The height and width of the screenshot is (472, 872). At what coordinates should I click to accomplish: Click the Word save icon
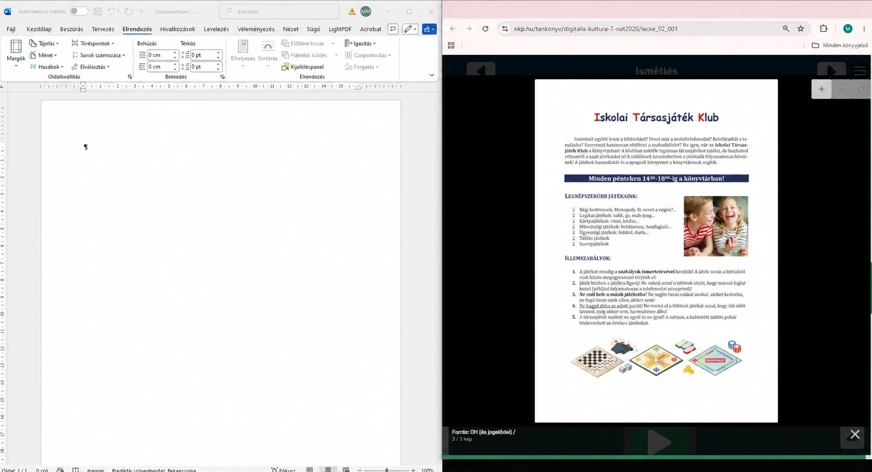pos(97,11)
